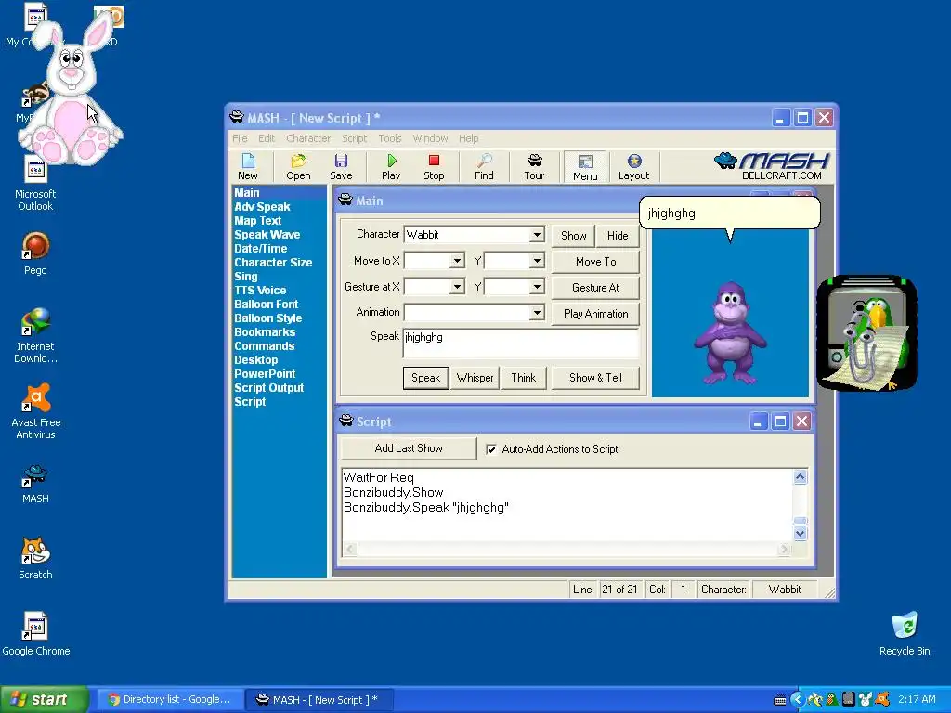This screenshot has height=713, width=951.
Task: Launch the Tour toolbar icon
Action: [534, 167]
